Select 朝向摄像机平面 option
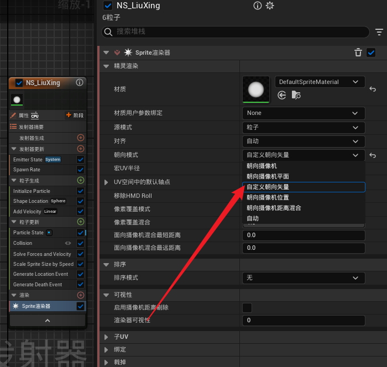The height and width of the screenshot is (367, 387). point(304,176)
